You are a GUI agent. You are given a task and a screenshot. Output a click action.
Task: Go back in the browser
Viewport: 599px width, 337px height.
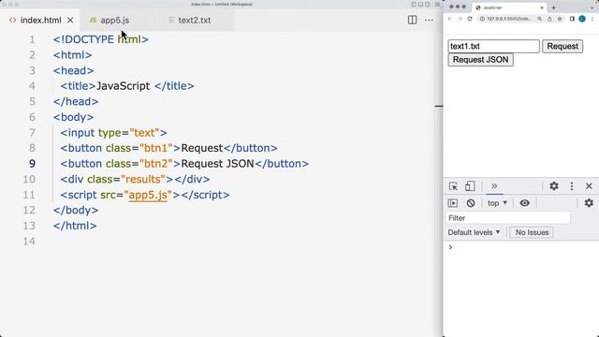tap(449, 19)
